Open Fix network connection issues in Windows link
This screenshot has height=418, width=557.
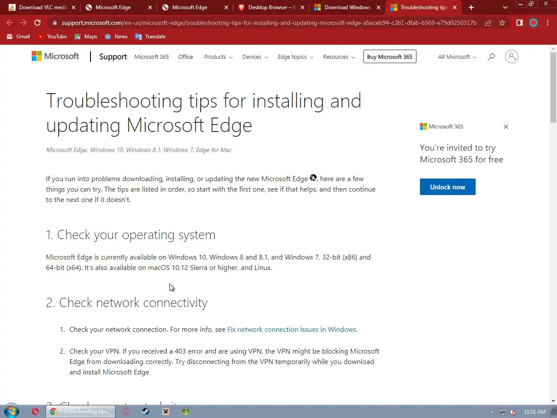pyautogui.click(x=292, y=330)
